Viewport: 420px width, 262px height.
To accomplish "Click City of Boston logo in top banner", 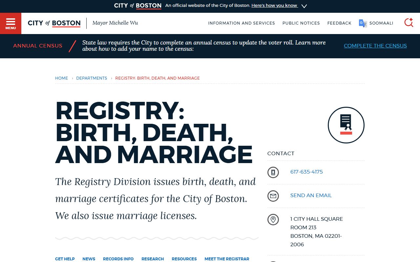I will tap(138, 6).
